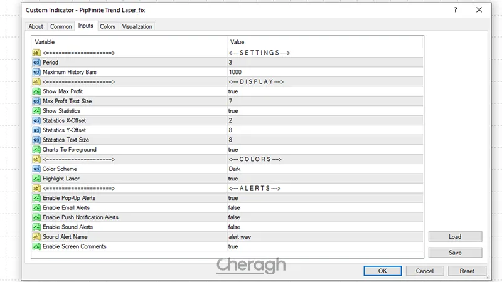Click the icon beside Statistics X-Offset
This screenshot has height=282, width=502.
click(x=36, y=120)
